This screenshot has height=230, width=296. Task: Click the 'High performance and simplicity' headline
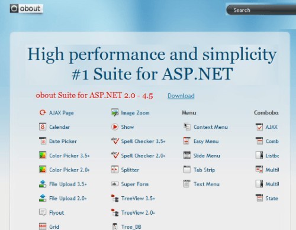click(x=152, y=54)
